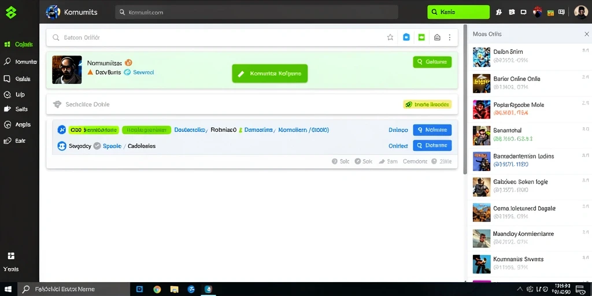Click the blue face icon beside Svygodcy
Screen dimensions: 592x296
click(x=61, y=146)
